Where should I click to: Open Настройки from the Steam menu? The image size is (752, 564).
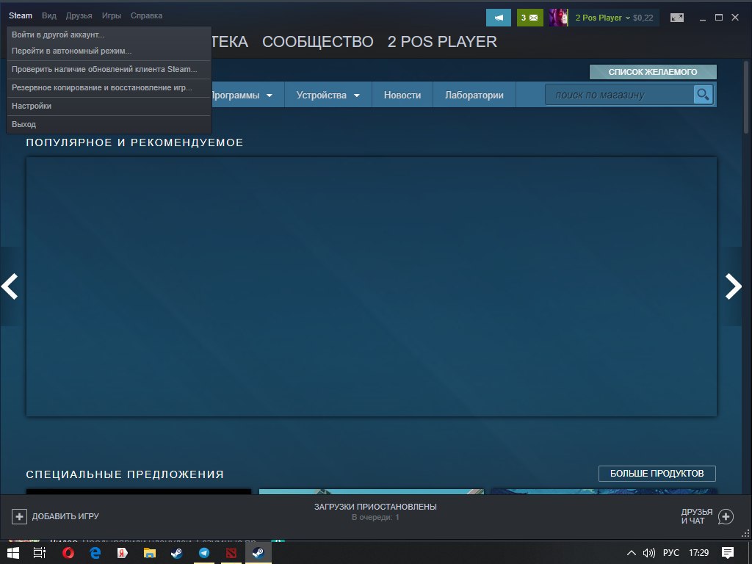point(109,106)
